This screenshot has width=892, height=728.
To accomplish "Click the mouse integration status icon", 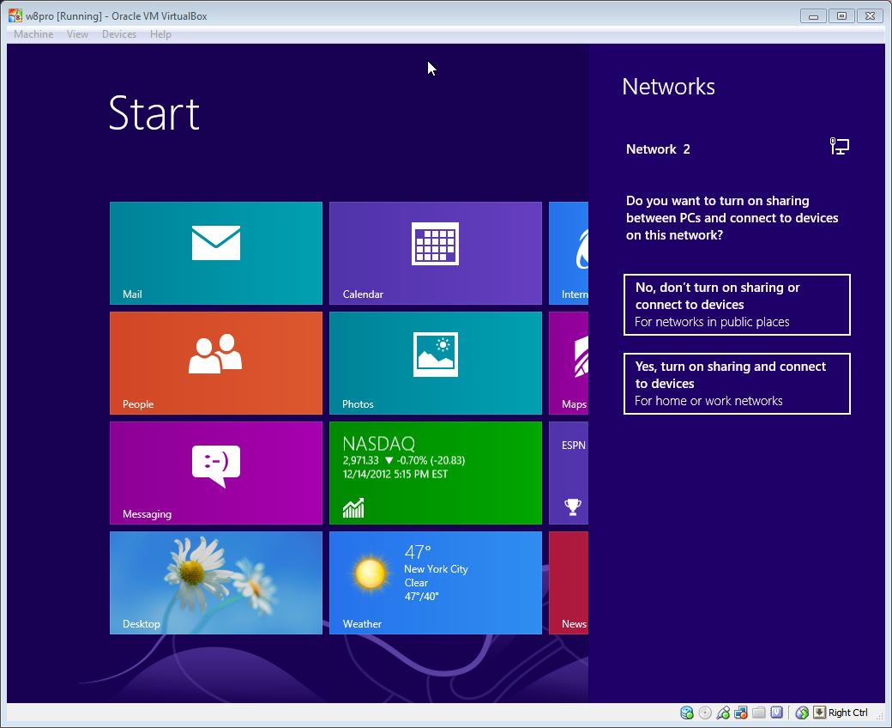I will point(802,713).
